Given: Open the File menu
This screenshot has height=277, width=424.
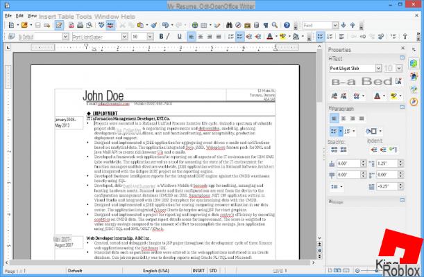Looking at the screenshot, I should [8, 16].
